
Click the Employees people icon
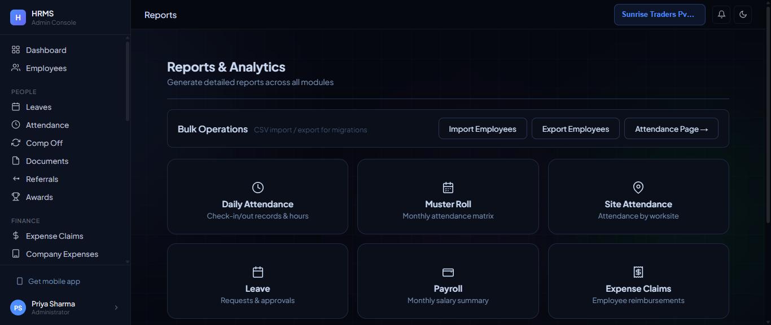click(x=16, y=68)
